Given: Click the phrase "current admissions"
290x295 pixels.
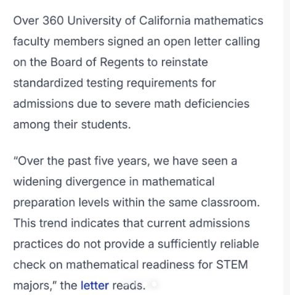Looking at the screenshot, I should click(198, 223).
